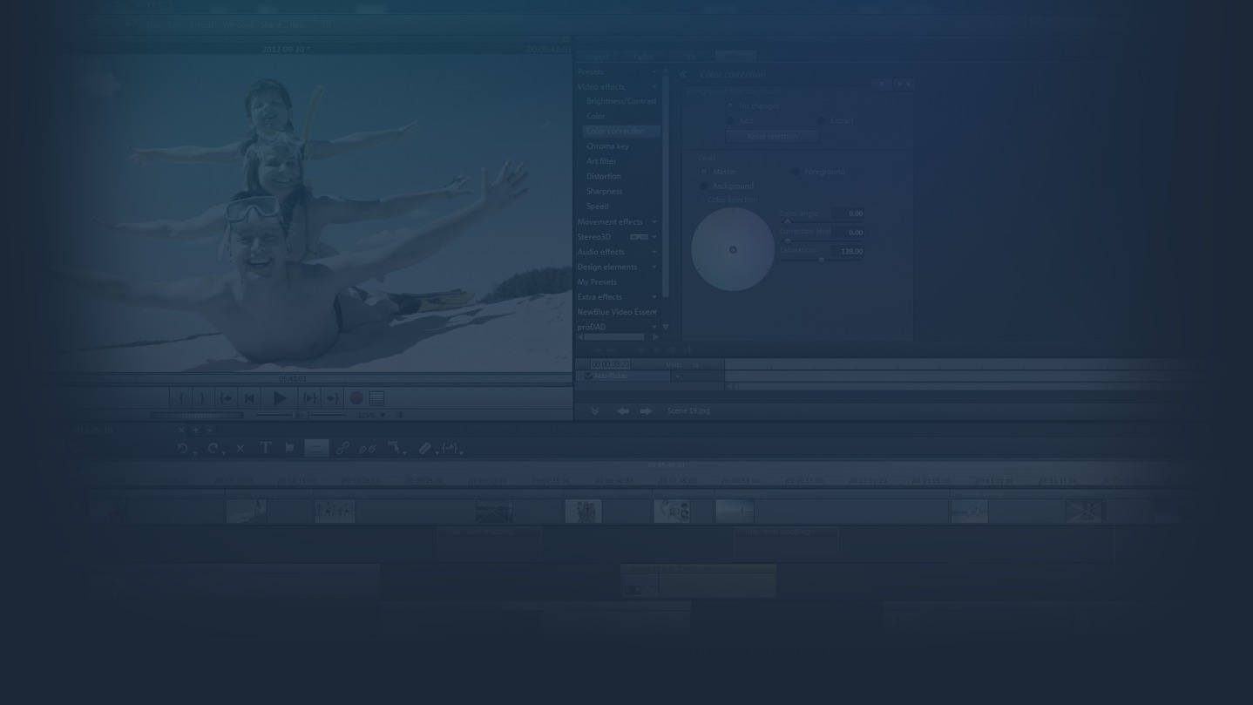
Task: Click the color selection wheel center
Action: tap(733, 249)
